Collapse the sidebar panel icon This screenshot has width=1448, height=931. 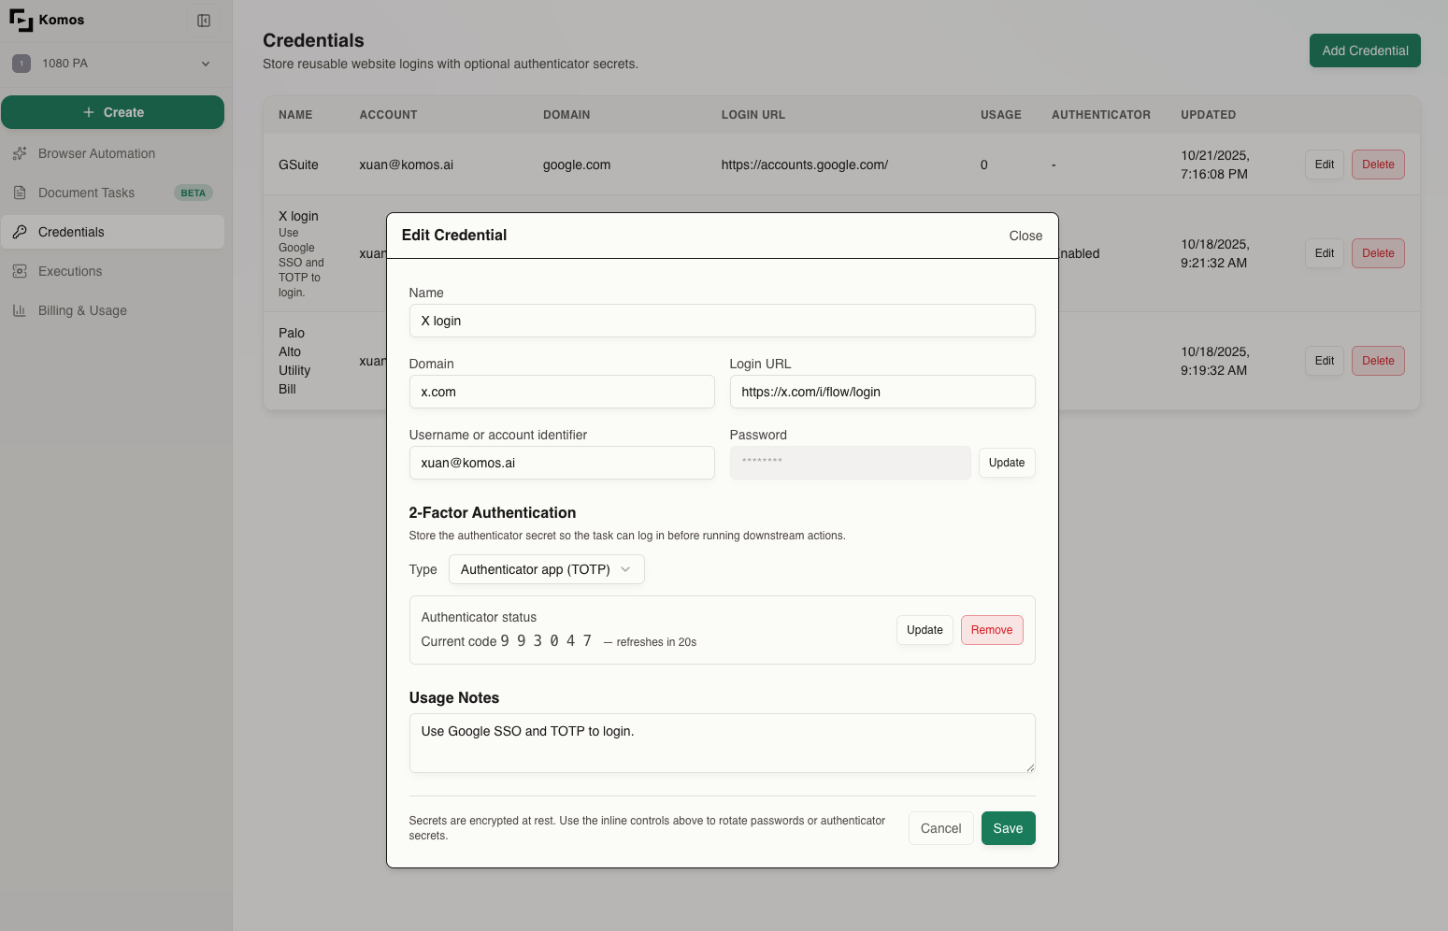(x=204, y=21)
